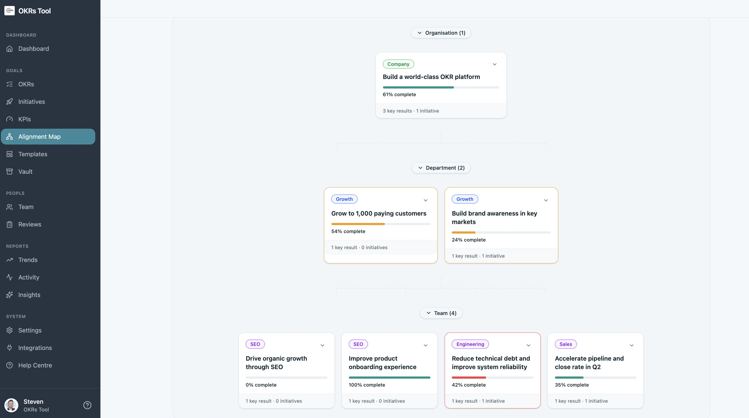This screenshot has width=749, height=418.
Task: Open the Dashboard from the sidebar
Action: 33,48
